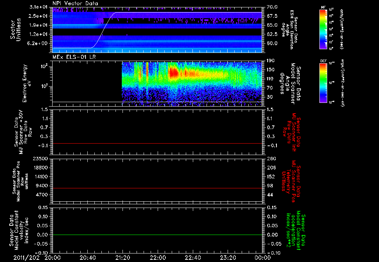Click the 9400 scanner position tick label
Viewport: 379px width, 262px height.
[42, 186]
